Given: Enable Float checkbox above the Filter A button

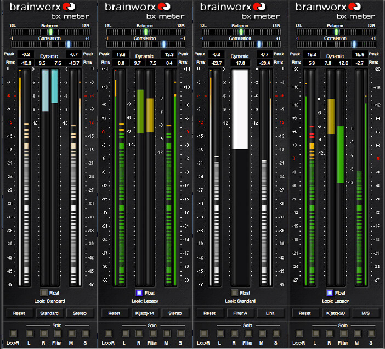Looking at the screenshot, I should click(x=235, y=293).
